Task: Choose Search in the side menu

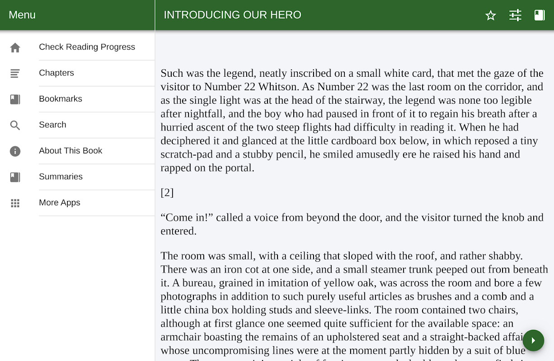Action: click(52, 125)
